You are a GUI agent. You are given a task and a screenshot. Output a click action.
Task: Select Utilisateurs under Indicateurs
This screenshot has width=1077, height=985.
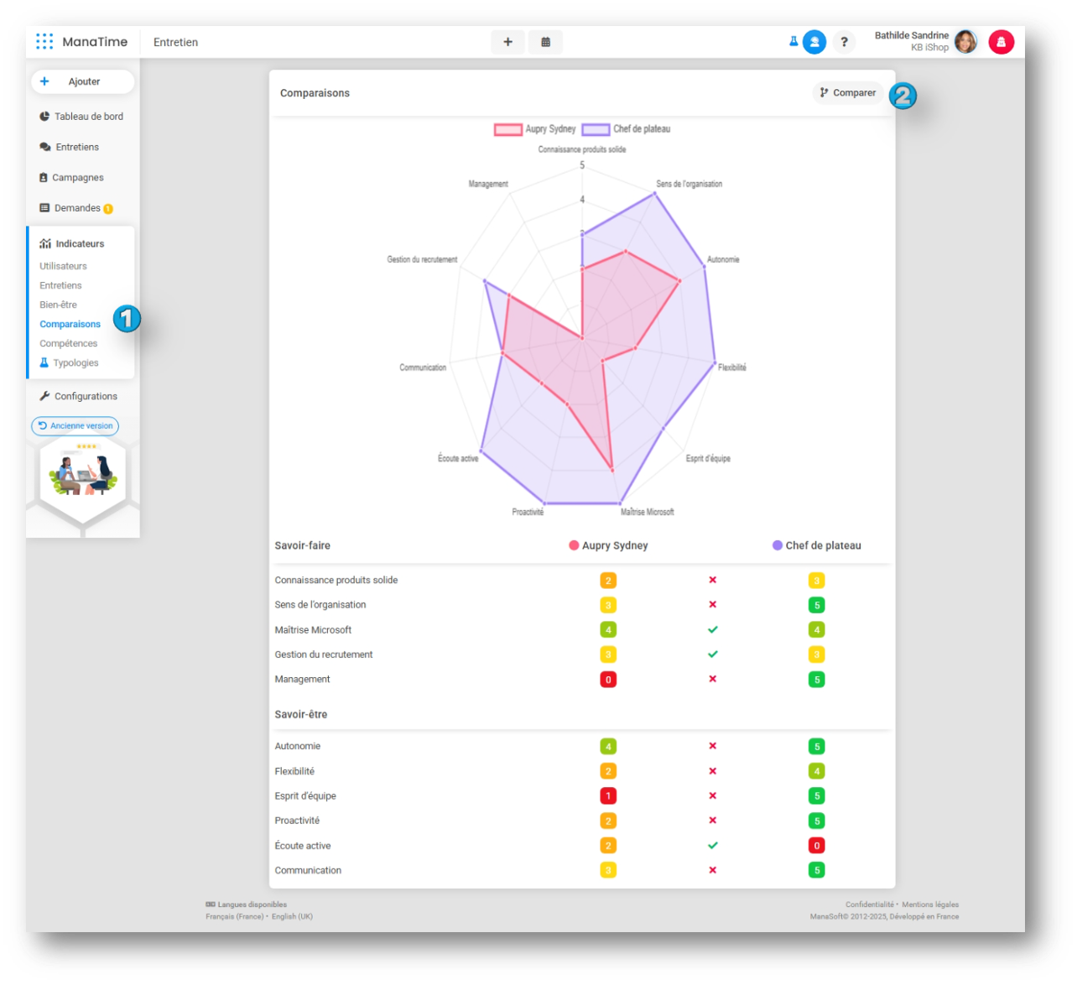click(x=63, y=266)
